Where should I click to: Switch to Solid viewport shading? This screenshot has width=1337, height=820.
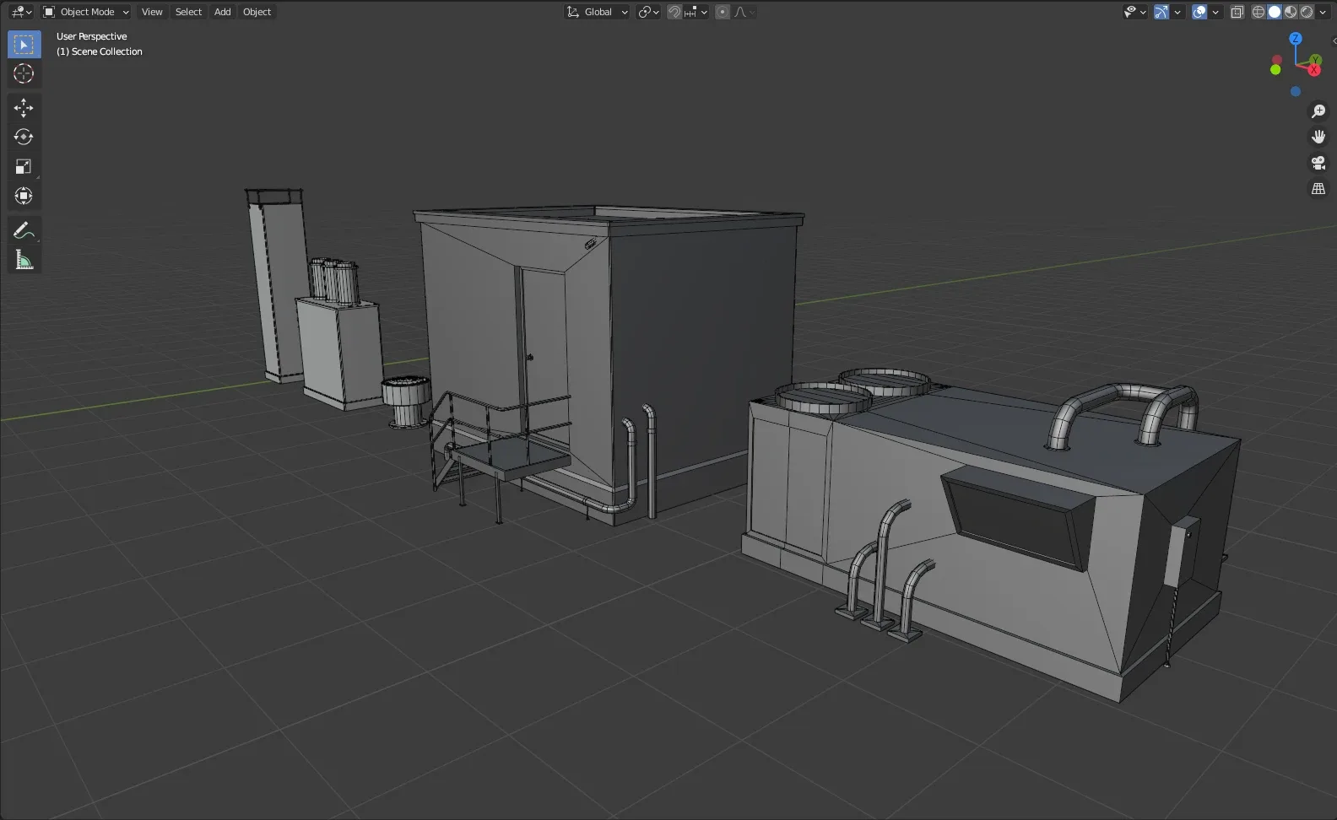click(x=1275, y=12)
